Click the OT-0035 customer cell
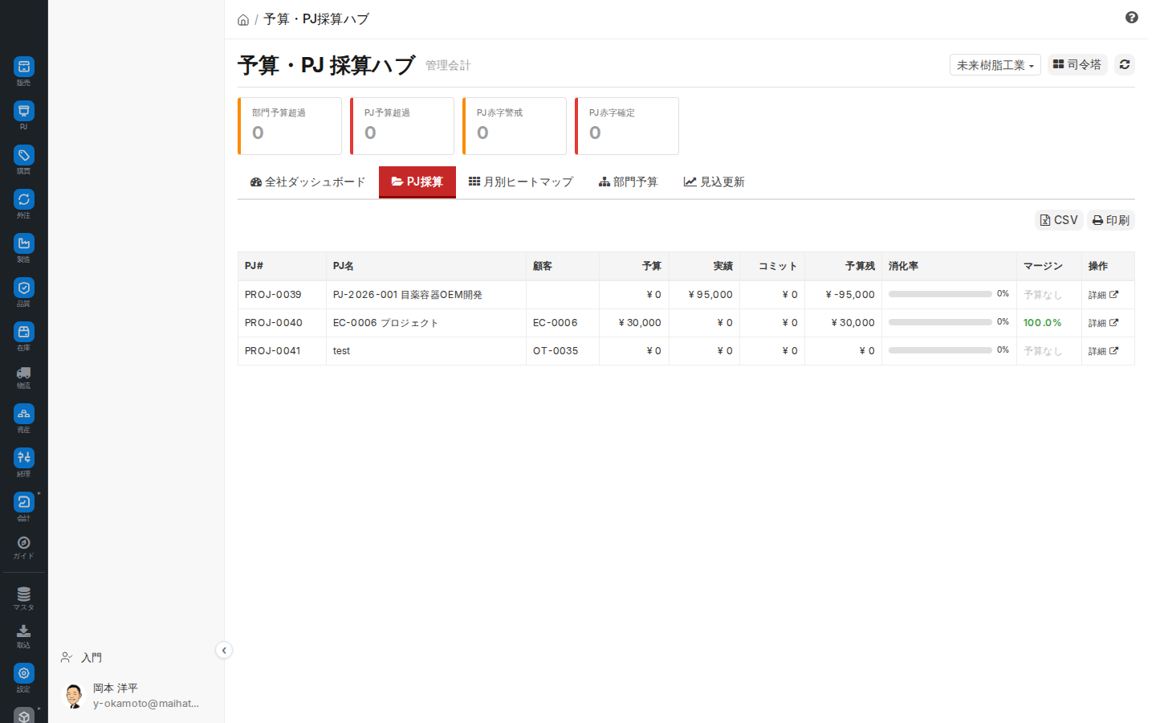Screen dimensions: 1156x723 coord(563,351)
